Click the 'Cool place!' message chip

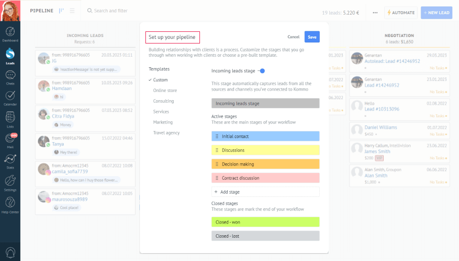coord(67,207)
